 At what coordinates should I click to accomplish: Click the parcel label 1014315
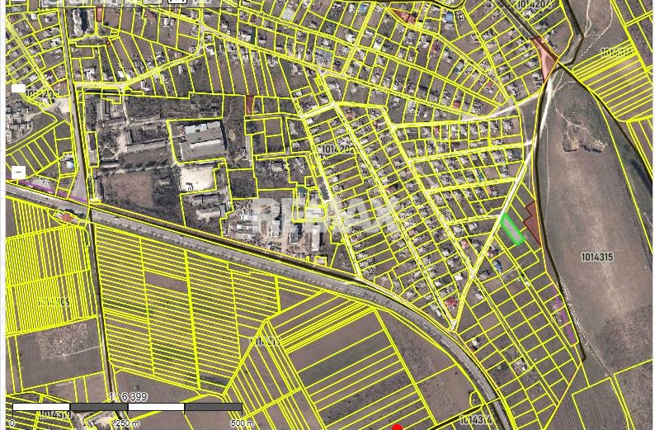(596, 258)
